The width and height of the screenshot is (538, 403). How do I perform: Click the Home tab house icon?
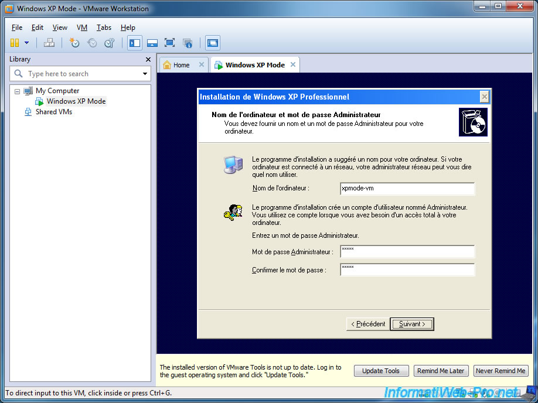[167, 65]
